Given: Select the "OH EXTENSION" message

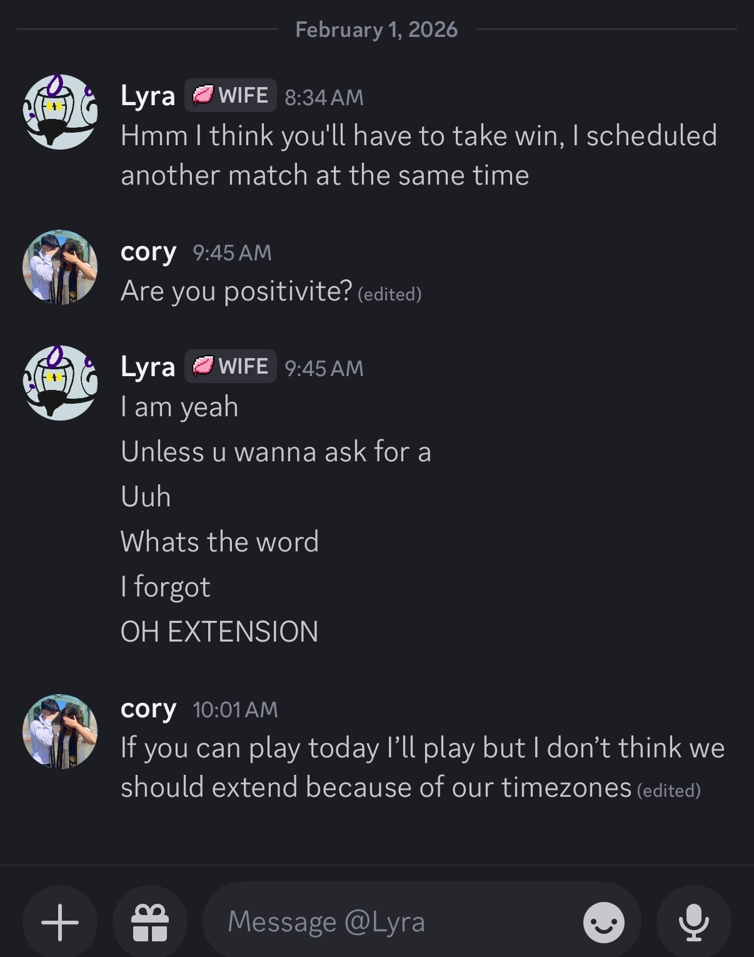Looking at the screenshot, I should click(219, 632).
